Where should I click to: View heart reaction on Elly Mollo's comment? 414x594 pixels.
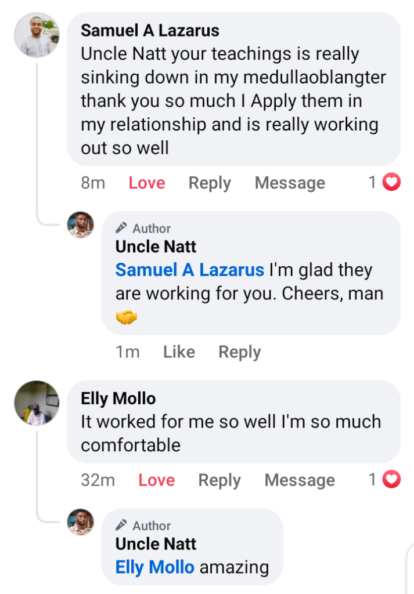tap(393, 480)
